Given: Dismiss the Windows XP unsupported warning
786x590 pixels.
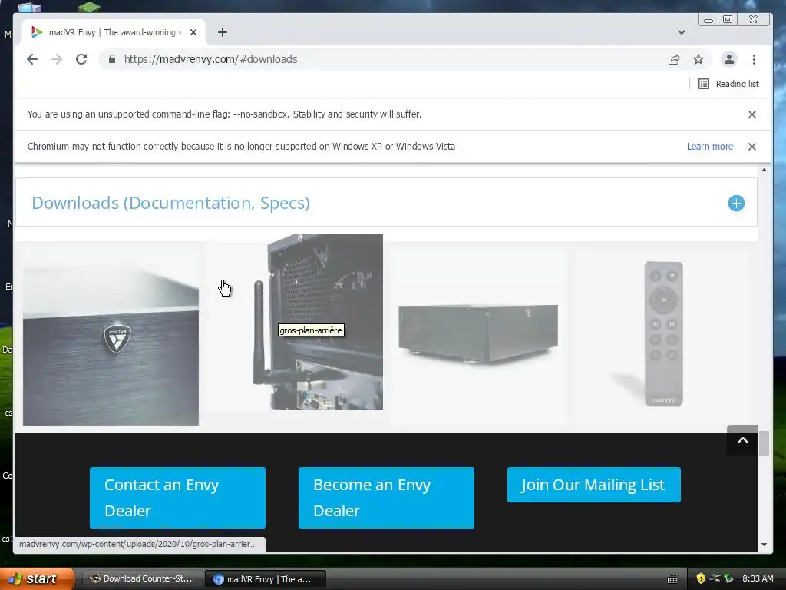Looking at the screenshot, I should (x=752, y=147).
